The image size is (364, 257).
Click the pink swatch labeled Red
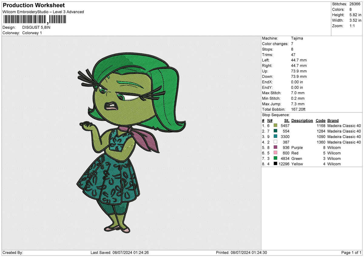click(275, 153)
